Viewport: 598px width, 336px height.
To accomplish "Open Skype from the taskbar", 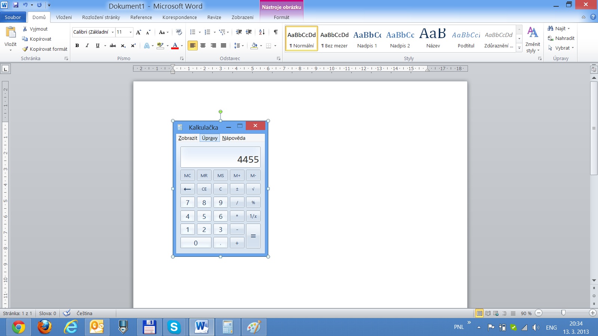I will pos(174,327).
